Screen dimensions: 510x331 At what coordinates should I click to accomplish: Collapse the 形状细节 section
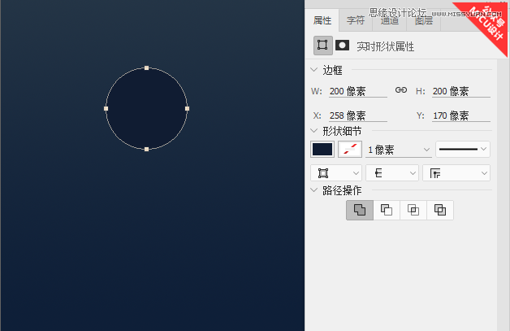coord(314,130)
